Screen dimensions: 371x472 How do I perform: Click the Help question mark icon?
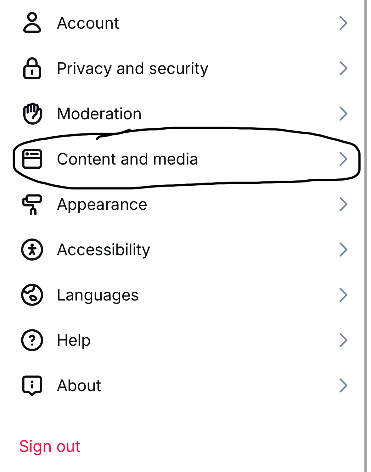(x=32, y=340)
